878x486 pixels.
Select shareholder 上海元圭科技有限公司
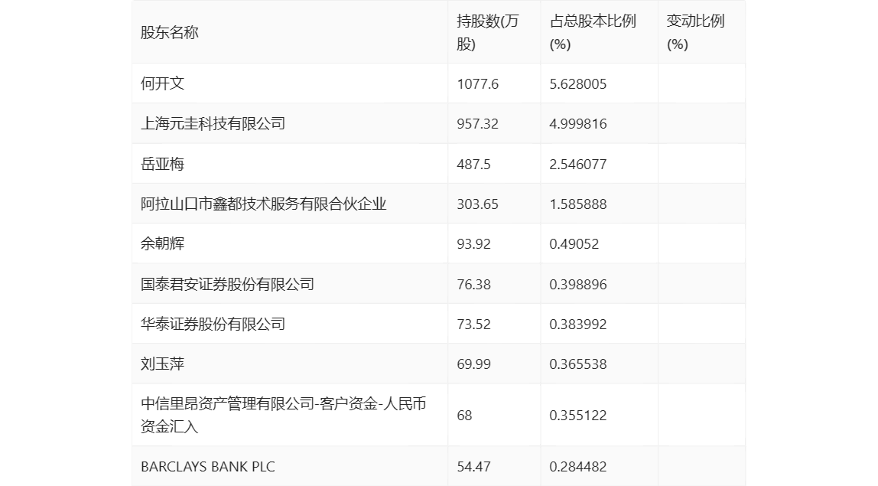[213, 123]
